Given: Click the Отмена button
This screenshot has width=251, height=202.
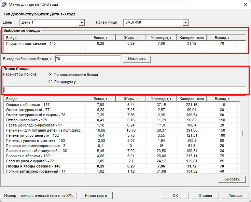Looking at the screenshot, I should [x=205, y=196].
